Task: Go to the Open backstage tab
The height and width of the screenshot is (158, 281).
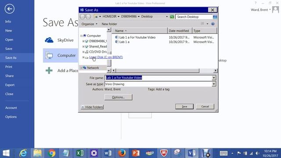Action: [9, 40]
